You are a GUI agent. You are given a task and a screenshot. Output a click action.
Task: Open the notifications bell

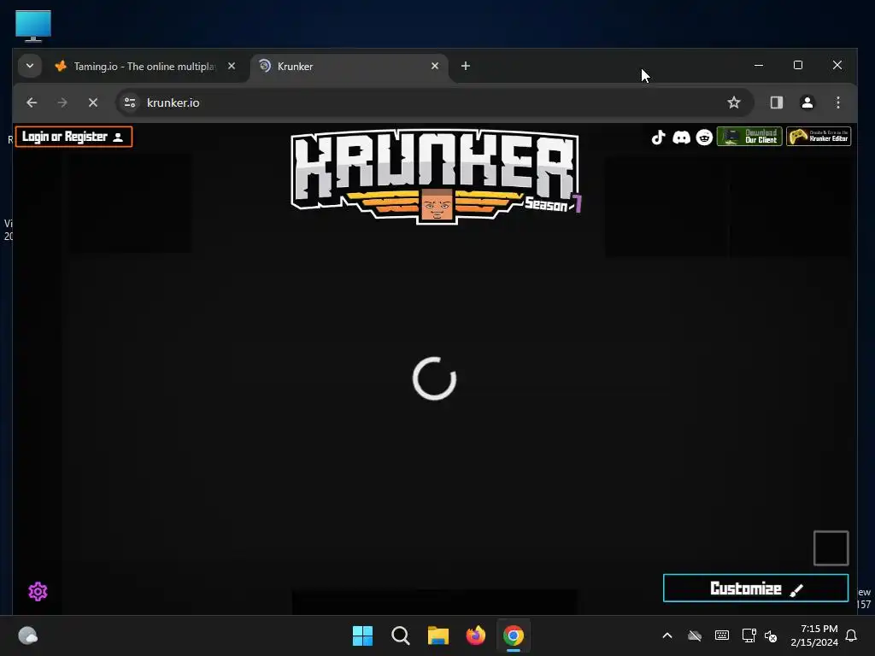(x=851, y=635)
